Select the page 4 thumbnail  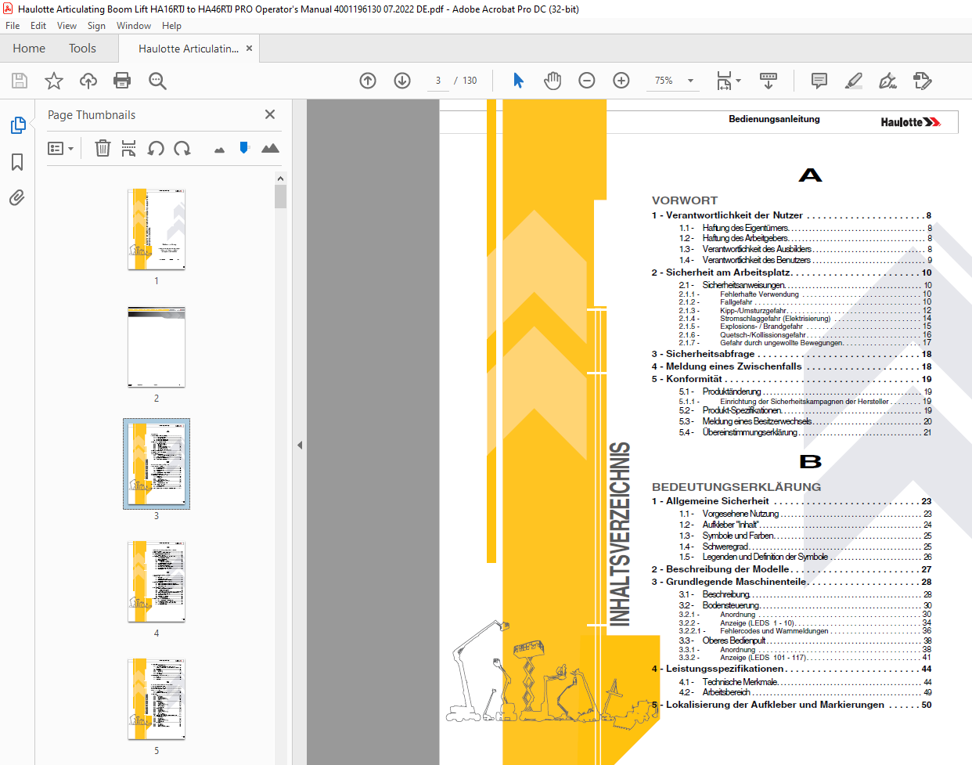pyautogui.click(x=157, y=582)
